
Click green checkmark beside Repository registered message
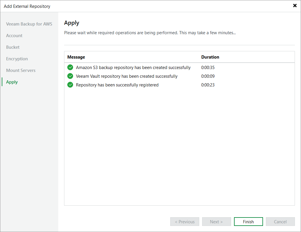coord(70,85)
